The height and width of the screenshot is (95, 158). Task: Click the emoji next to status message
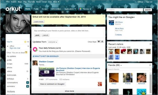pyautogui.click(x=26, y=52)
